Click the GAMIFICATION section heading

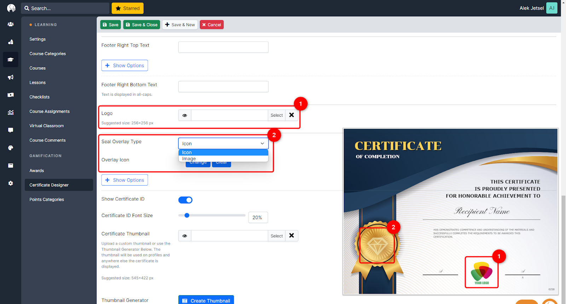(x=45, y=156)
